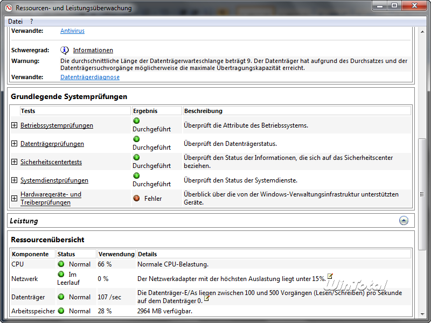431x323 pixels.
Task: Select the '28 %' Arbeitsspeicher value
Action: coord(105,311)
